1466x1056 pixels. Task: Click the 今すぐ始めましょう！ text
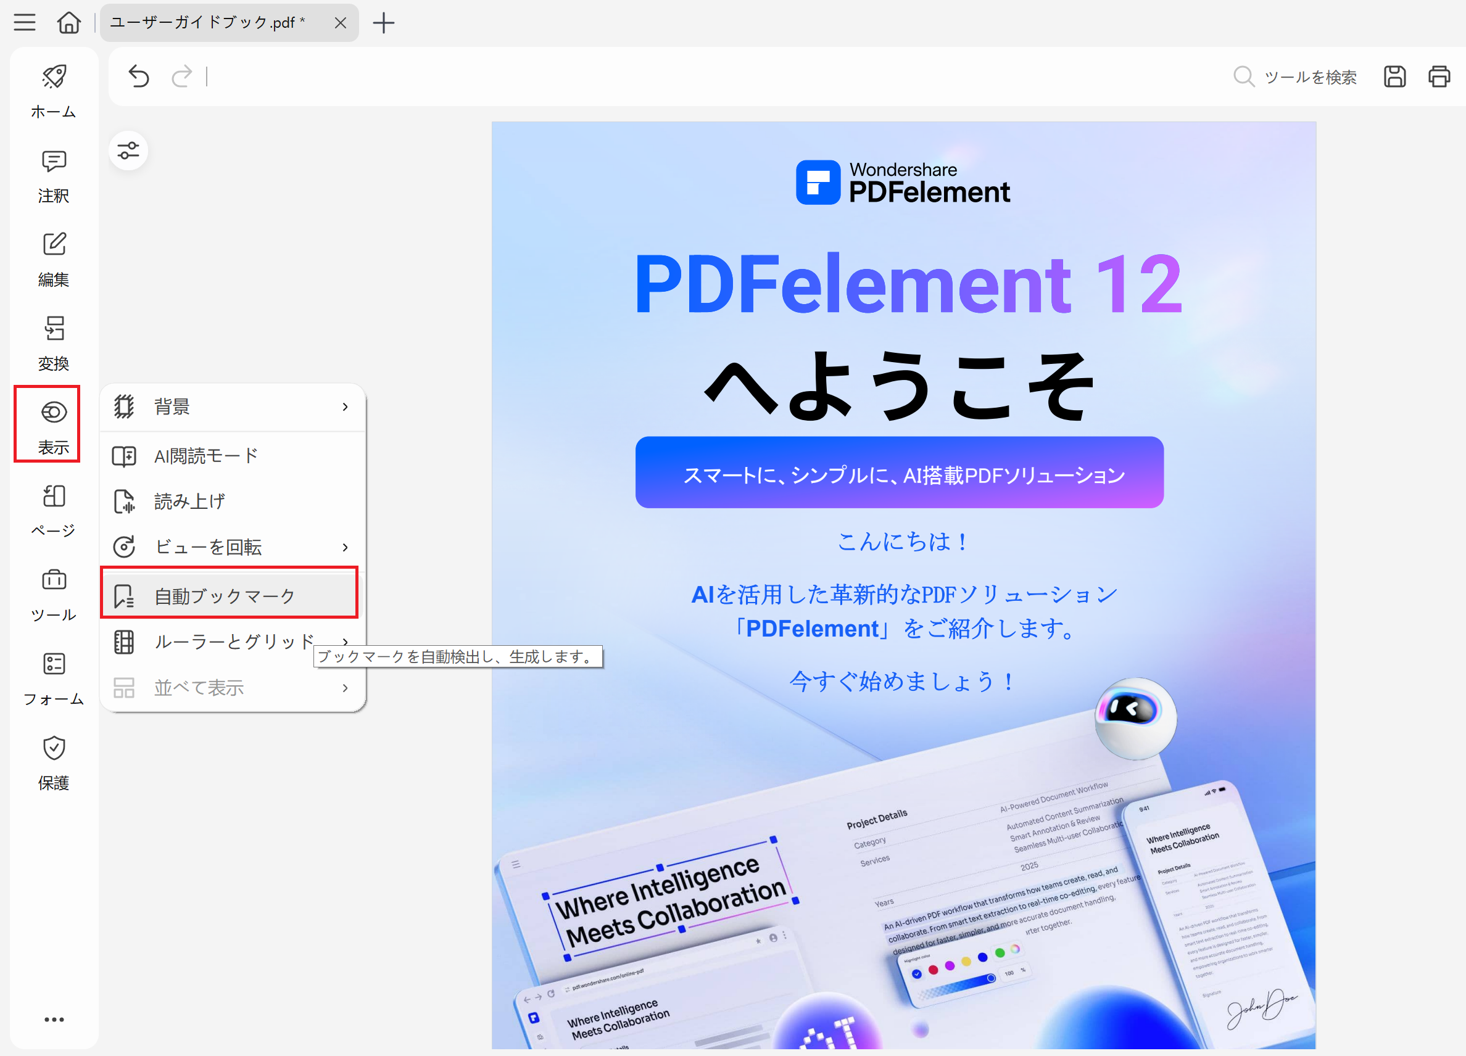pos(902,681)
